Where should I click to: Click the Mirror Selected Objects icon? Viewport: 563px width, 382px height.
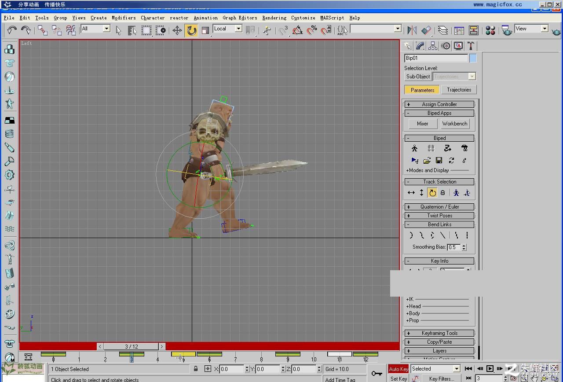(412, 30)
